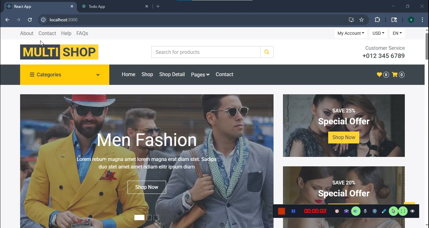
Task: Open the USD currency dropdown
Action: tap(378, 33)
